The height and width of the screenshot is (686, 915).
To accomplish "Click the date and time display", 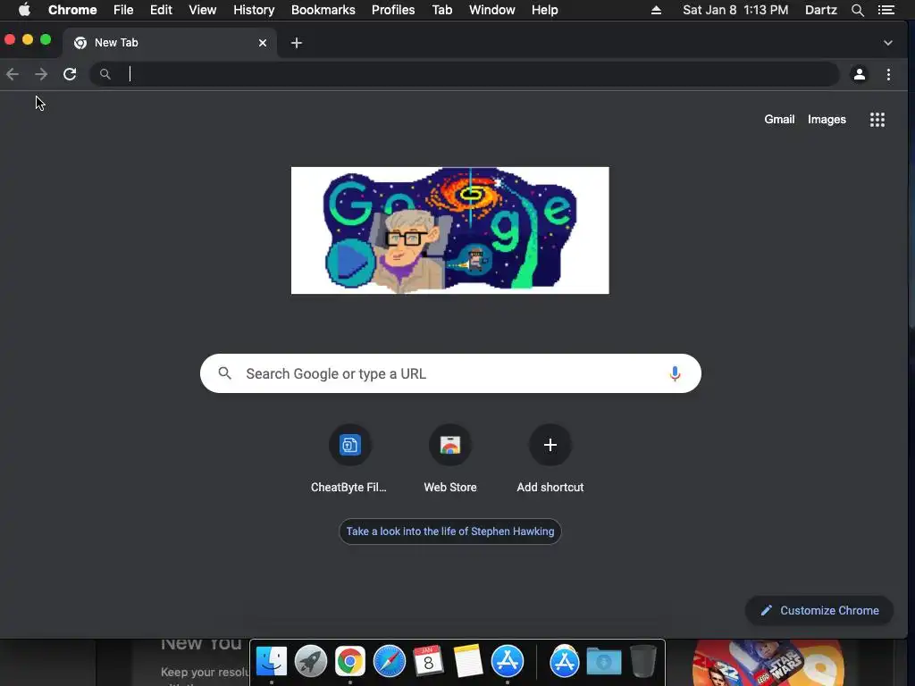I will click(735, 10).
